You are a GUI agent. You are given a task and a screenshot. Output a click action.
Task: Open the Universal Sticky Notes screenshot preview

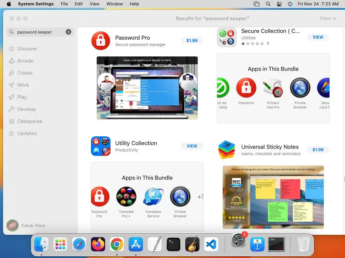click(273, 197)
